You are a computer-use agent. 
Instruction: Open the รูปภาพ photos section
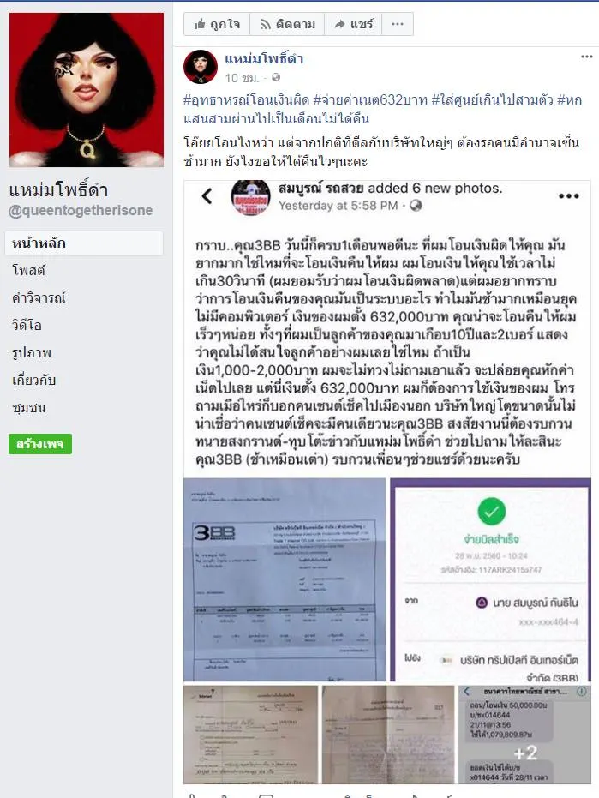(32, 352)
